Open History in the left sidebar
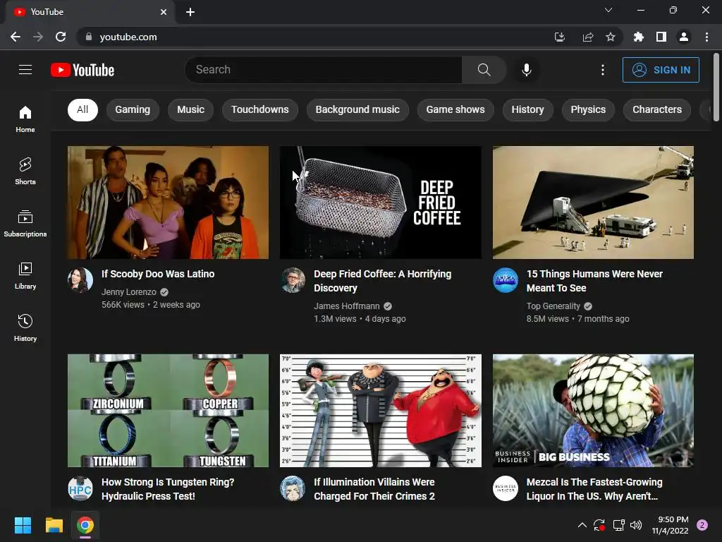This screenshot has height=542, width=722. coord(25,327)
